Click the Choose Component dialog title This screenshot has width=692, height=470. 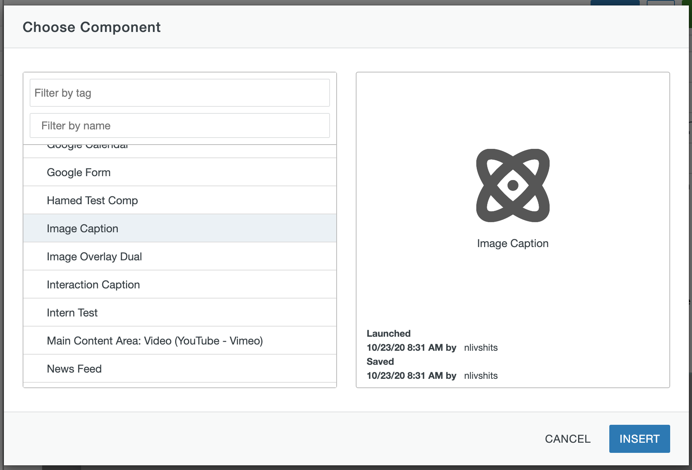click(92, 27)
